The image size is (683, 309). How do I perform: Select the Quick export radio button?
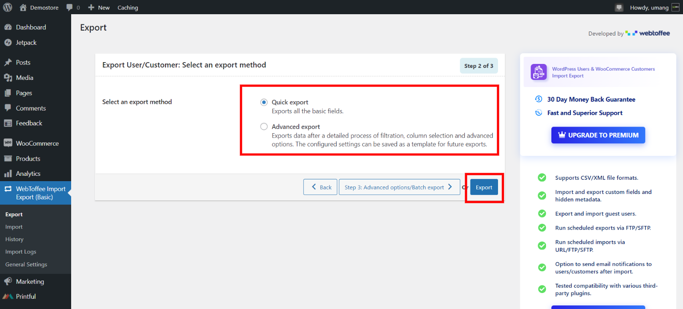tap(264, 102)
